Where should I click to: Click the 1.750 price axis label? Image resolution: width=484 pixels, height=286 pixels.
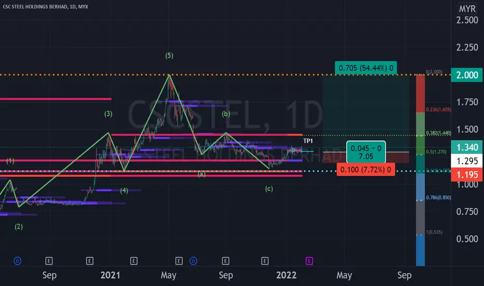[x=467, y=102]
